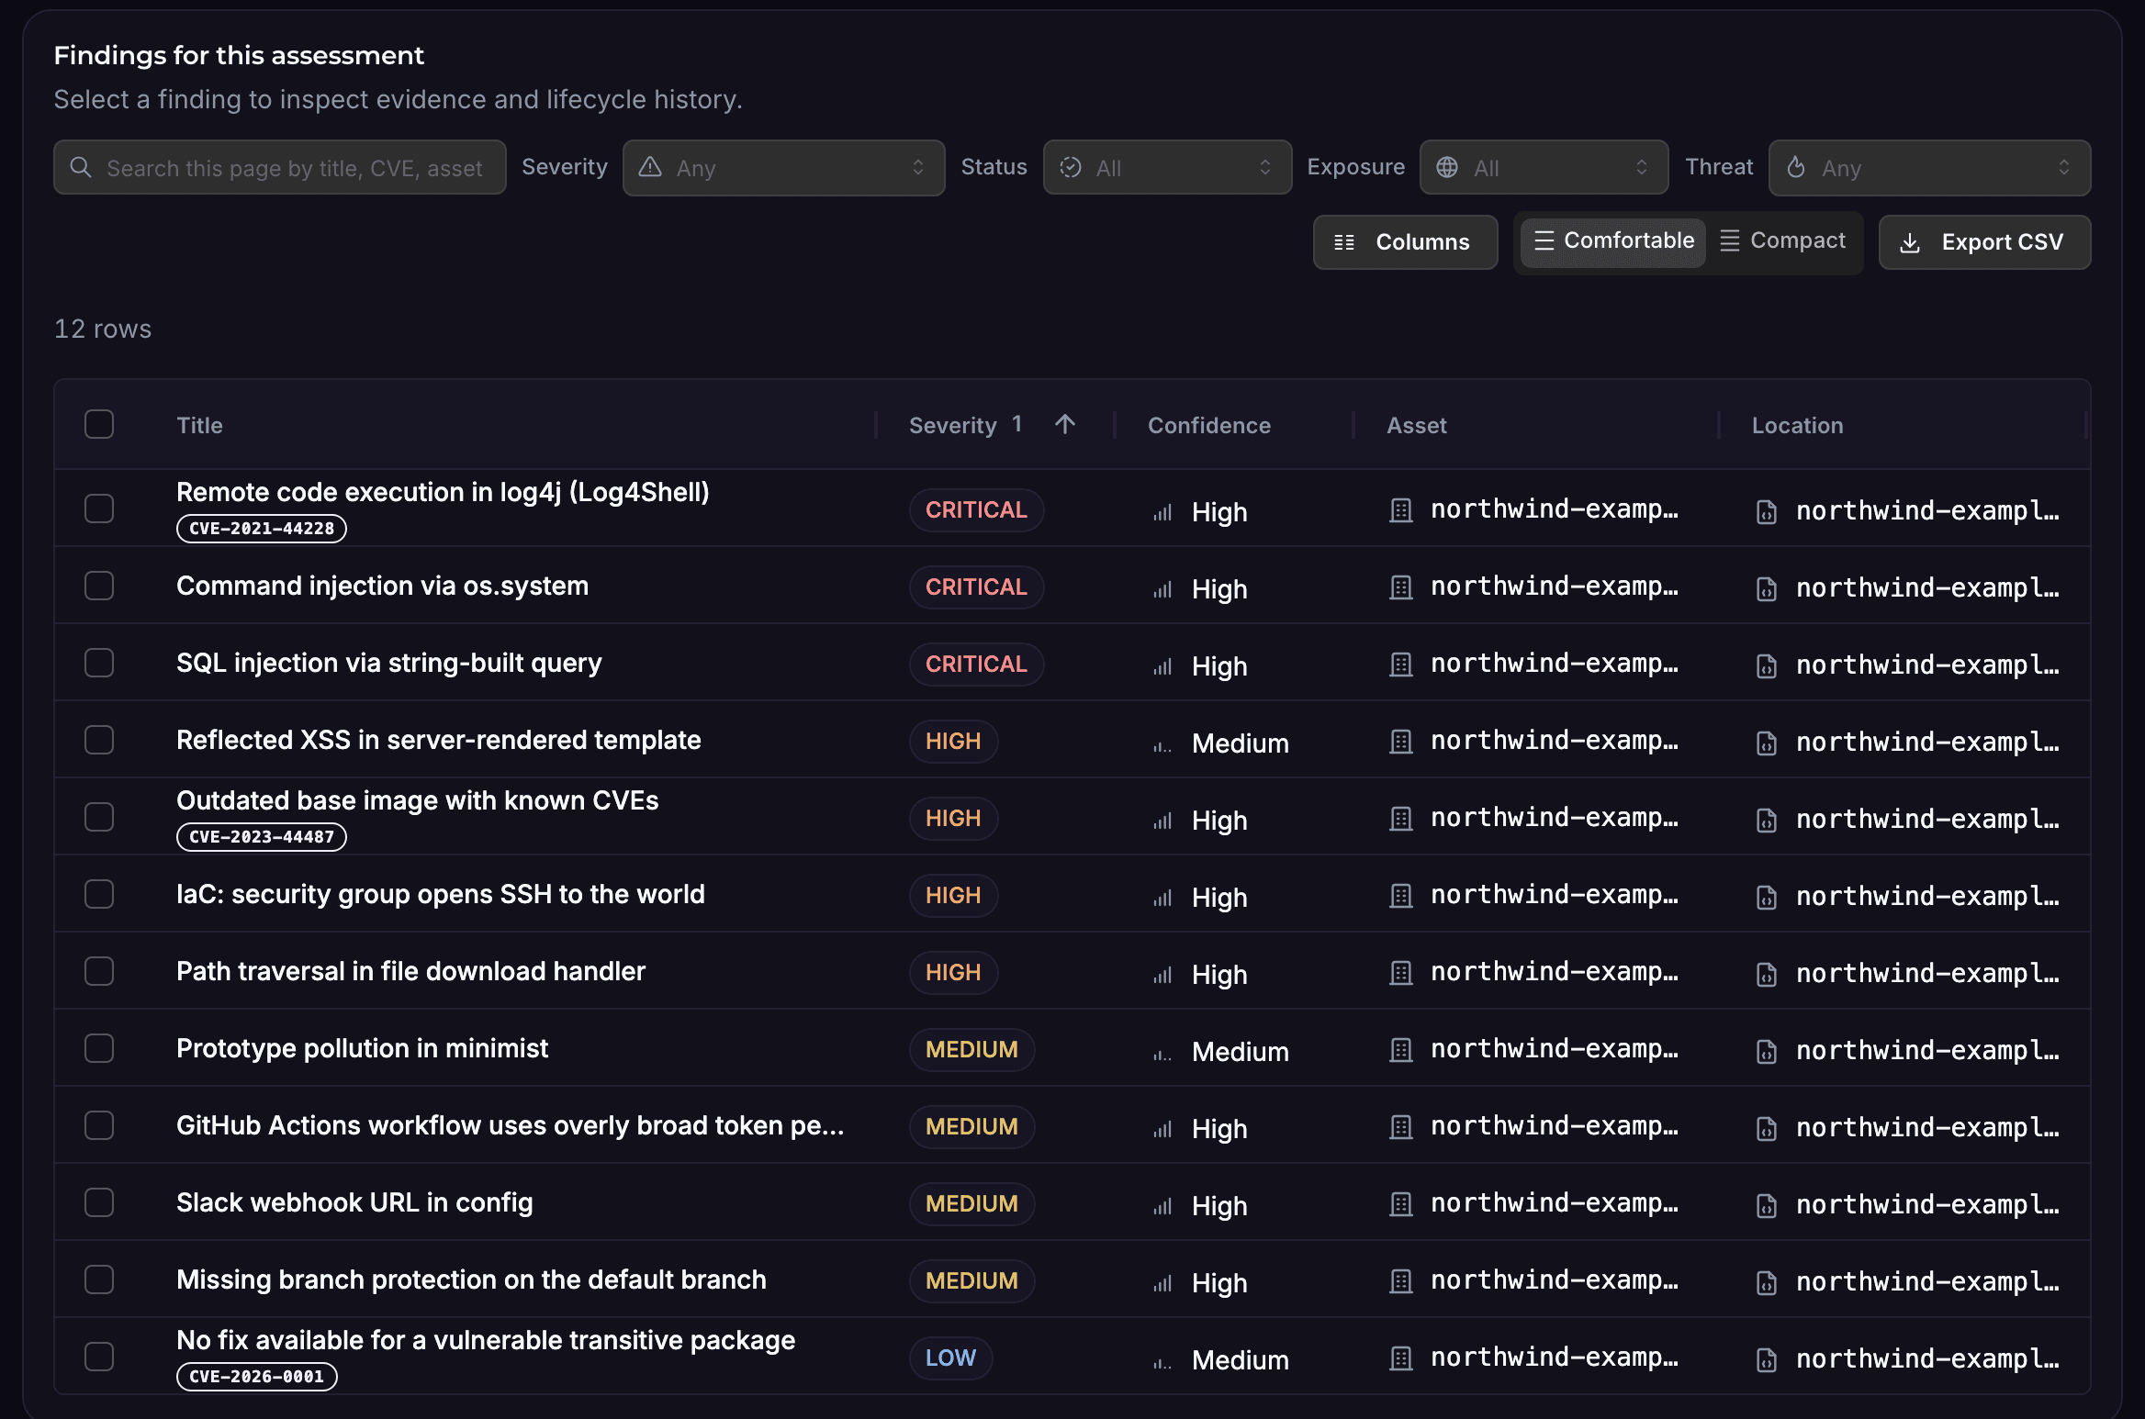Toggle the select-all checkbox in table header
The width and height of the screenshot is (2145, 1419).
[99, 424]
